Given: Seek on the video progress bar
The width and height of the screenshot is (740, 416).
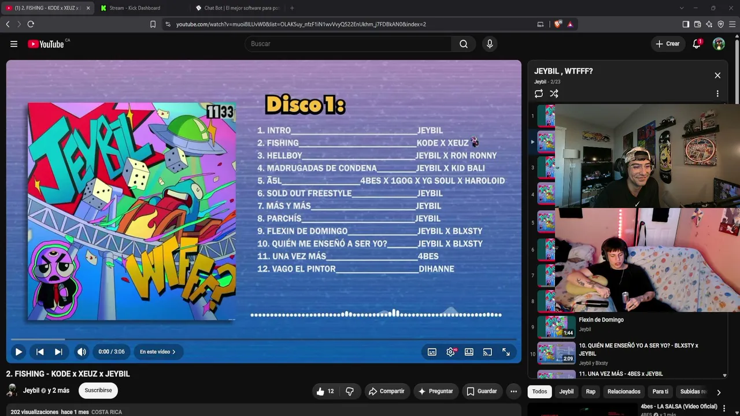Looking at the screenshot, I should pos(264,340).
